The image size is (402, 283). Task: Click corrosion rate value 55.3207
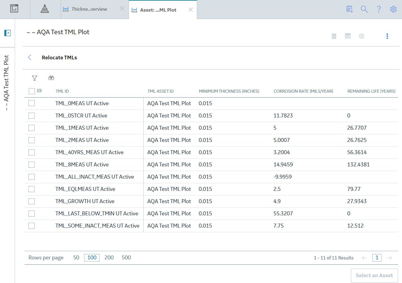(x=283, y=214)
